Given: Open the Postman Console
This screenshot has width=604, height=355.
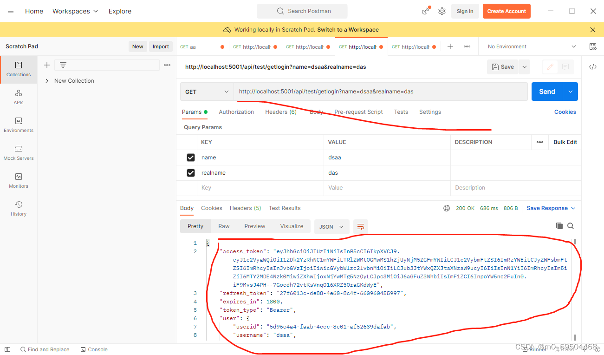Looking at the screenshot, I should (94, 349).
